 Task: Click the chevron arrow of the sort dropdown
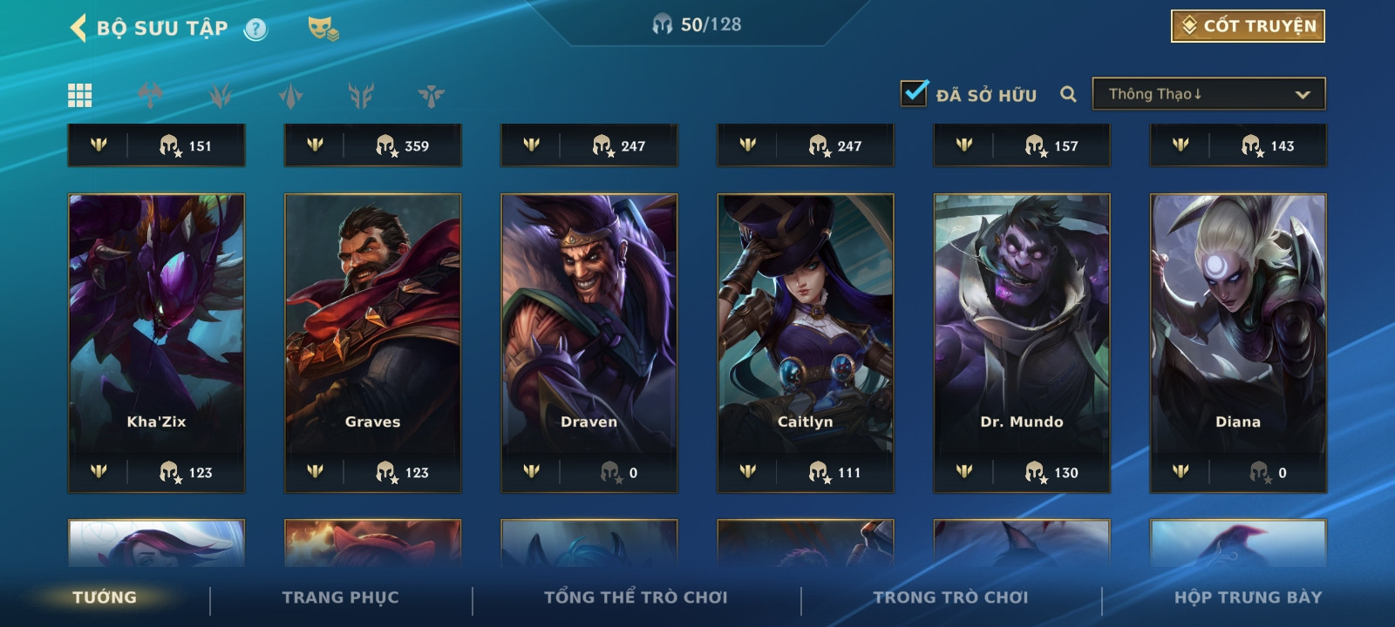pyautogui.click(x=1303, y=95)
